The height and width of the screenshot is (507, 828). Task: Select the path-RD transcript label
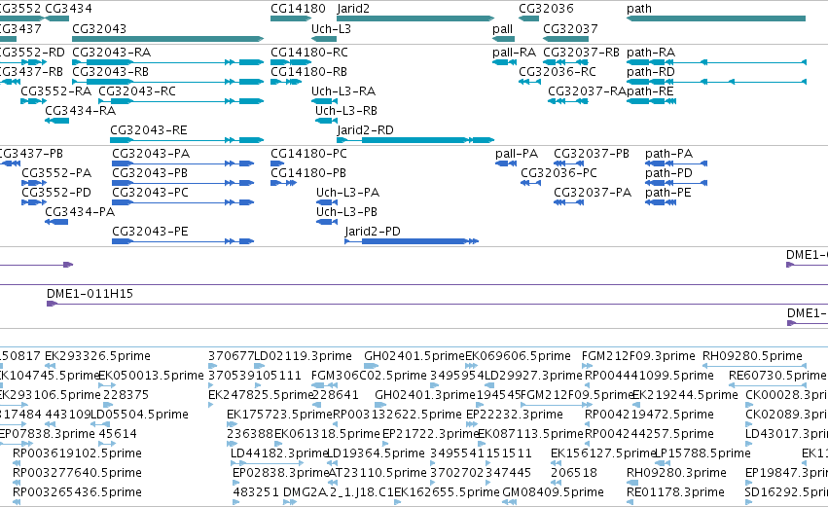(651, 72)
